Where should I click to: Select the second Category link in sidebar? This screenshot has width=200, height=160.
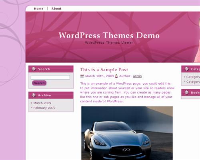193,82
